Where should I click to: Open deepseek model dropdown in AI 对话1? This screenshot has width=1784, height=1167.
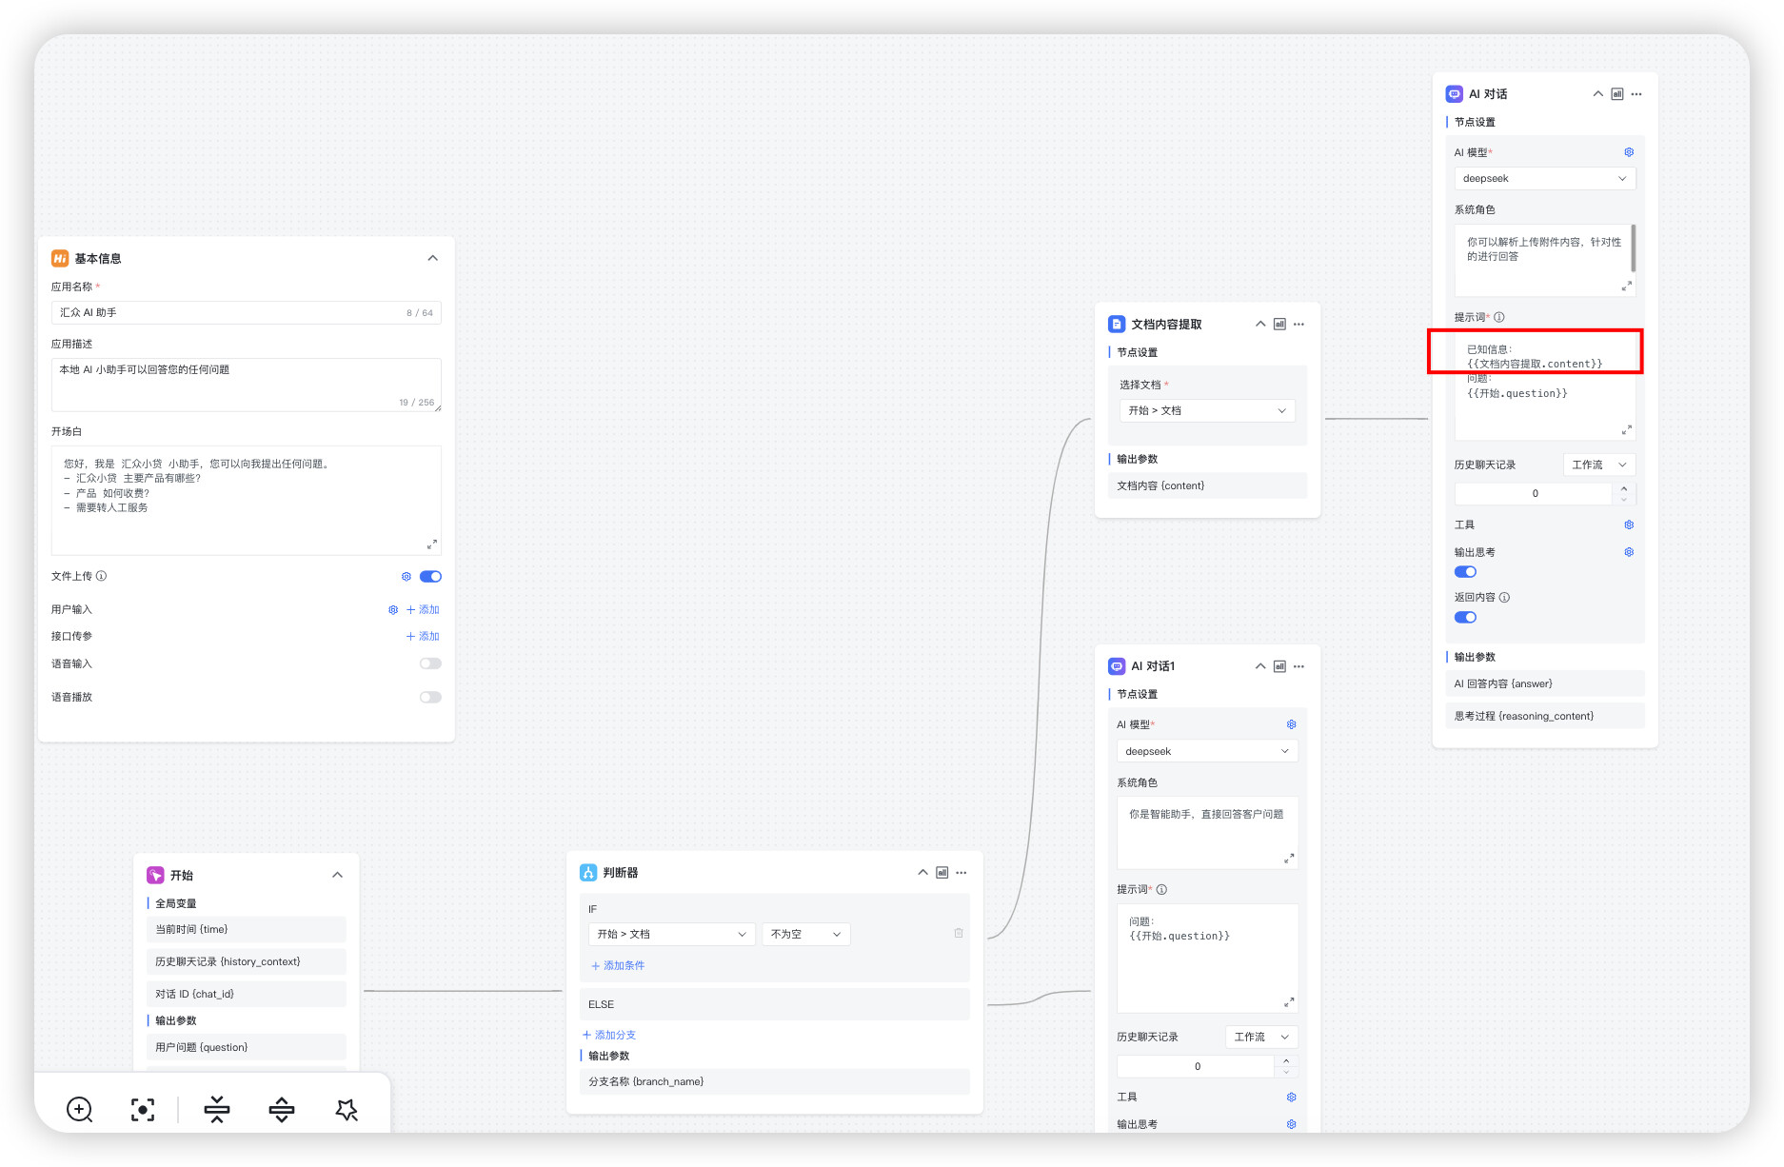click(x=1207, y=751)
